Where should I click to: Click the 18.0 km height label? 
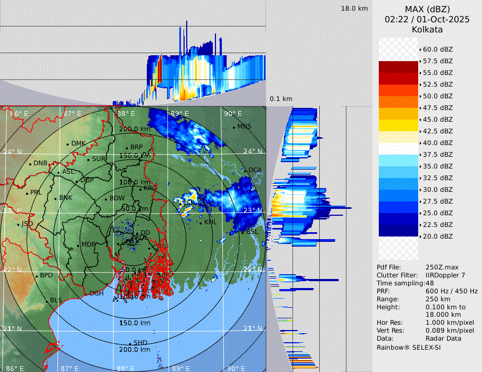[354, 9]
